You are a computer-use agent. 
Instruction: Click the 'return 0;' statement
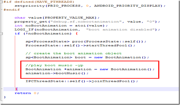27,93
